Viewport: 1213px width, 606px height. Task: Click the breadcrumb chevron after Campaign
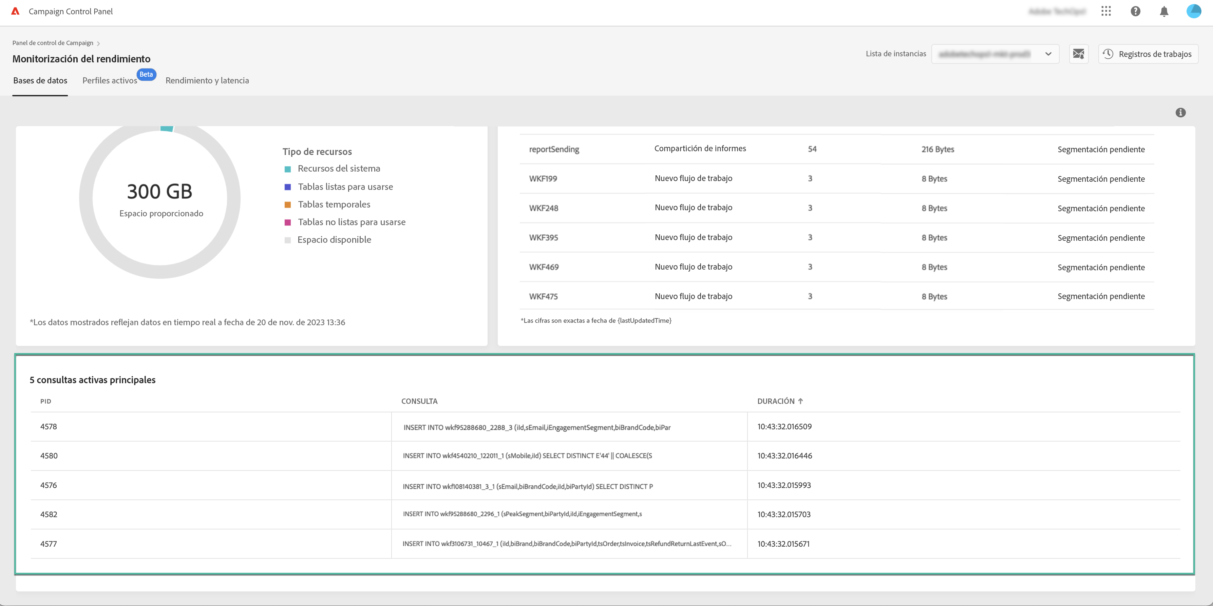(98, 43)
